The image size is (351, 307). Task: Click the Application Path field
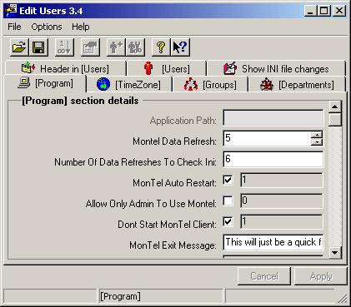pos(273,118)
